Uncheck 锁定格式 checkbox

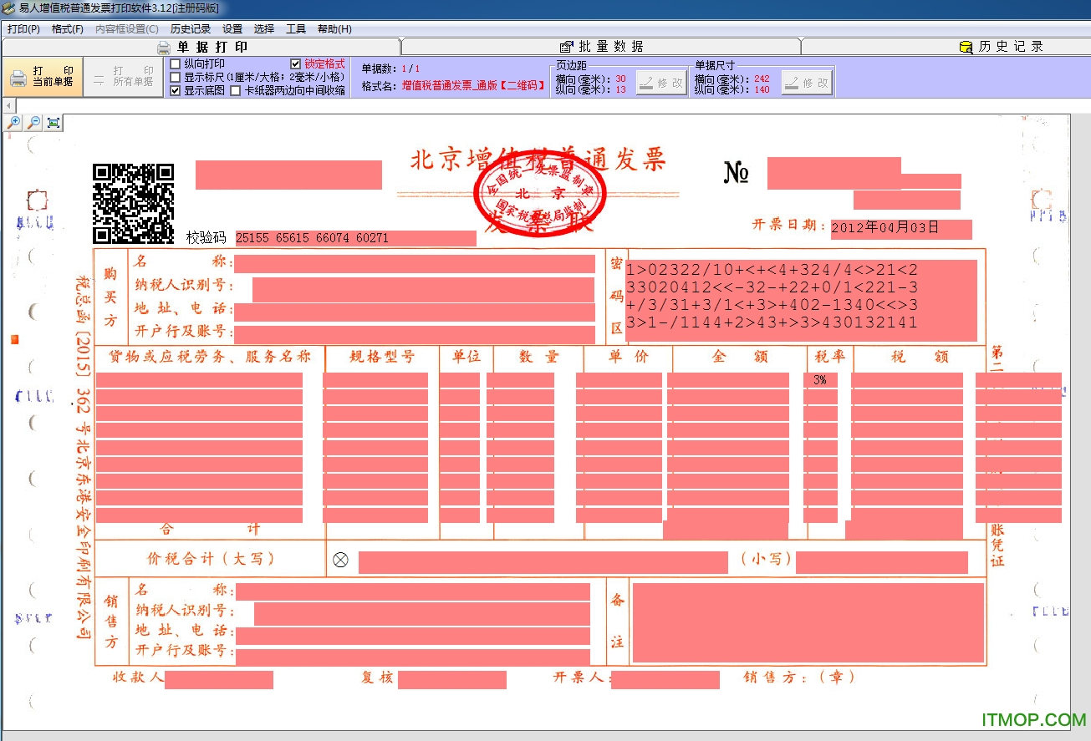coord(295,63)
